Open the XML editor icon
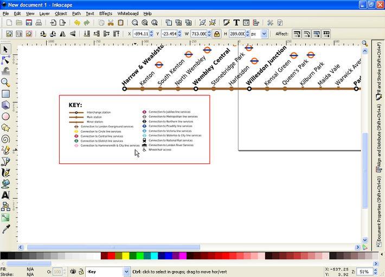This screenshot has height=277, width=385. click(x=246, y=23)
